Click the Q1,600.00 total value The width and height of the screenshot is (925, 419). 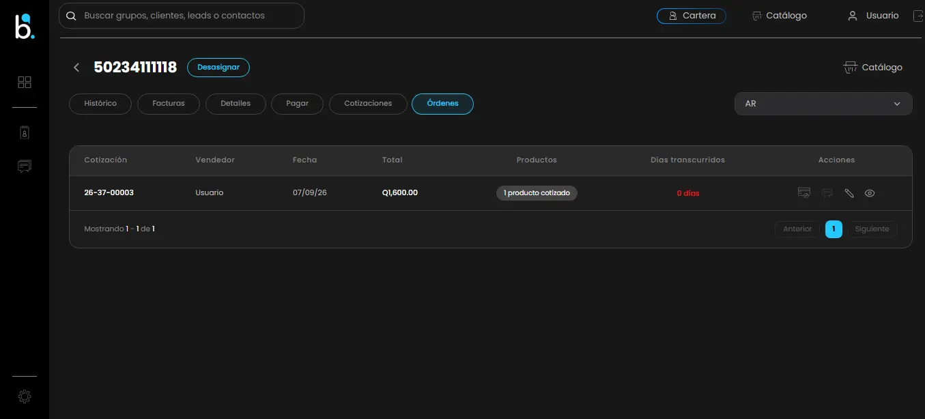(x=400, y=193)
